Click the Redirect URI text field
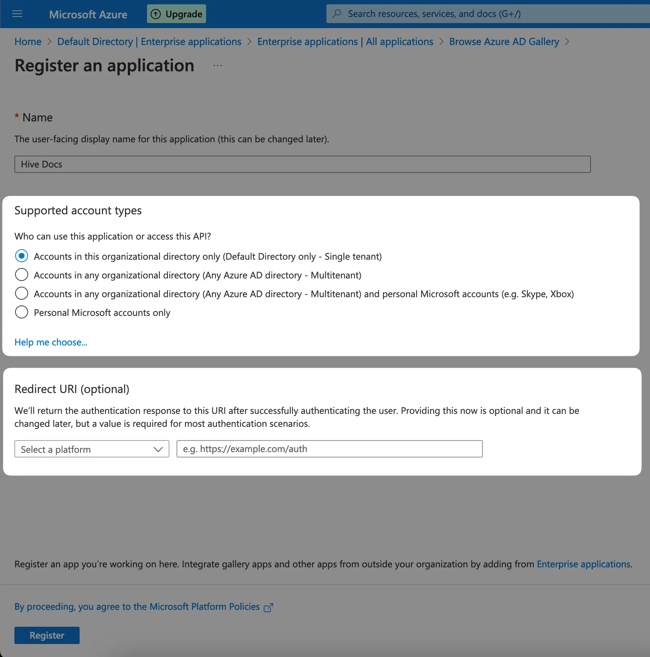 pyautogui.click(x=329, y=449)
